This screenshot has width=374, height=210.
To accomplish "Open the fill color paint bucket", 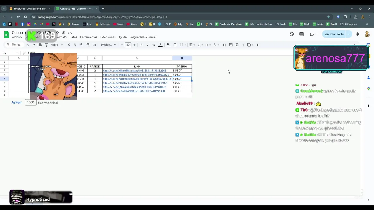I will point(168,45).
